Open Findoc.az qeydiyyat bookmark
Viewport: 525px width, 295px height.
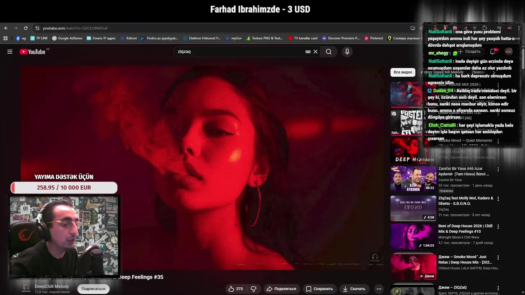point(159,38)
